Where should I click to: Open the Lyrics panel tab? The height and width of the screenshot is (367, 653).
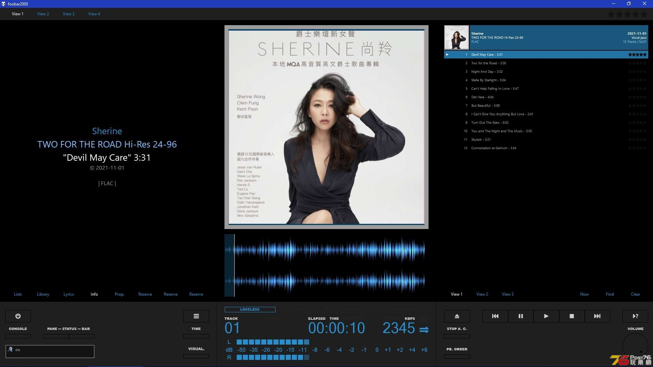(x=69, y=294)
